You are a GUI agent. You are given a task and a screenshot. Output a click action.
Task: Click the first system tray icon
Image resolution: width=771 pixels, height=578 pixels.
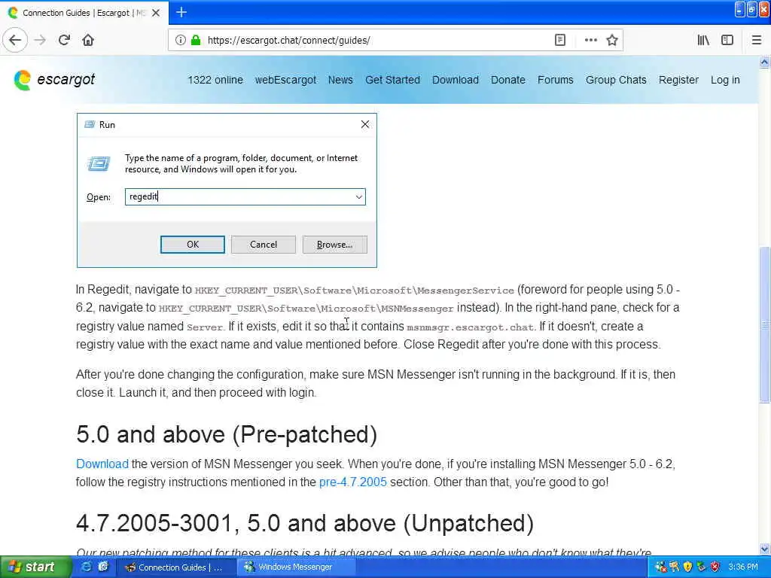pyautogui.click(x=660, y=567)
